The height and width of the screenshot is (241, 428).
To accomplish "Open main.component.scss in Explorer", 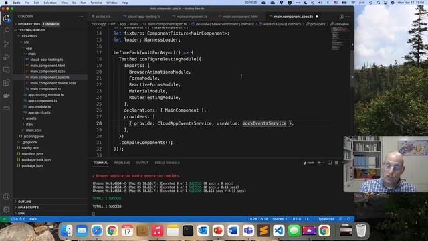I will pos(47,72).
